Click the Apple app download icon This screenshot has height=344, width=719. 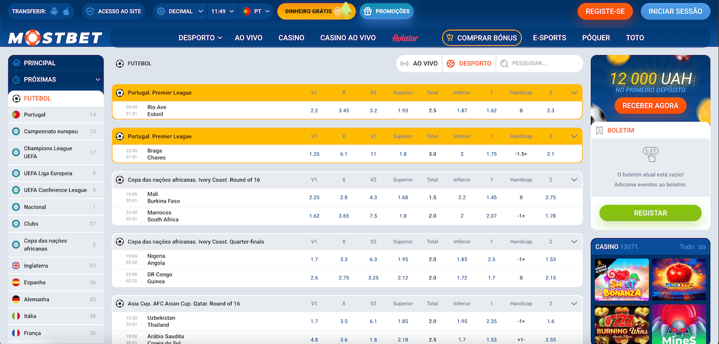coord(66,11)
